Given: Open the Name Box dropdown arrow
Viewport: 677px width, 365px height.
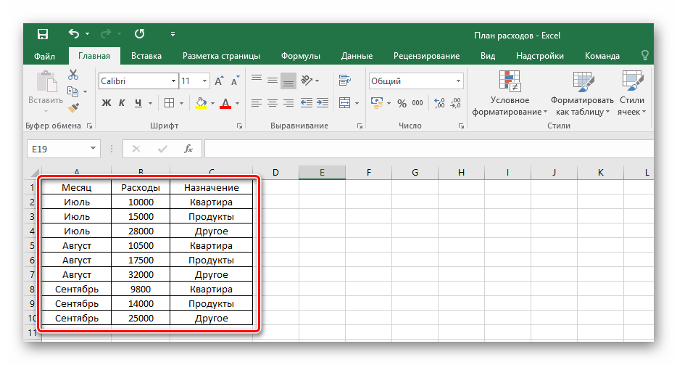Looking at the screenshot, I should (93, 149).
